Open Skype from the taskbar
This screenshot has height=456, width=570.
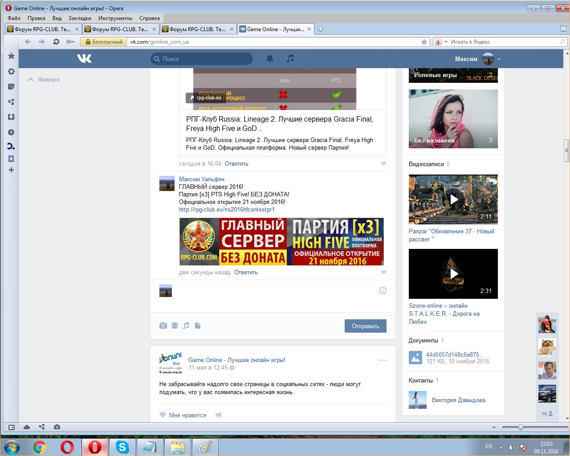[x=122, y=447]
